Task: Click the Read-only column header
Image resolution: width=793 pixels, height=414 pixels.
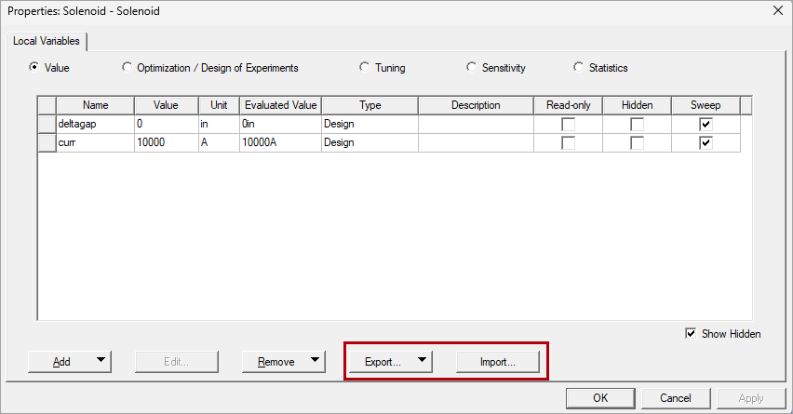Action: click(x=569, y=105)
